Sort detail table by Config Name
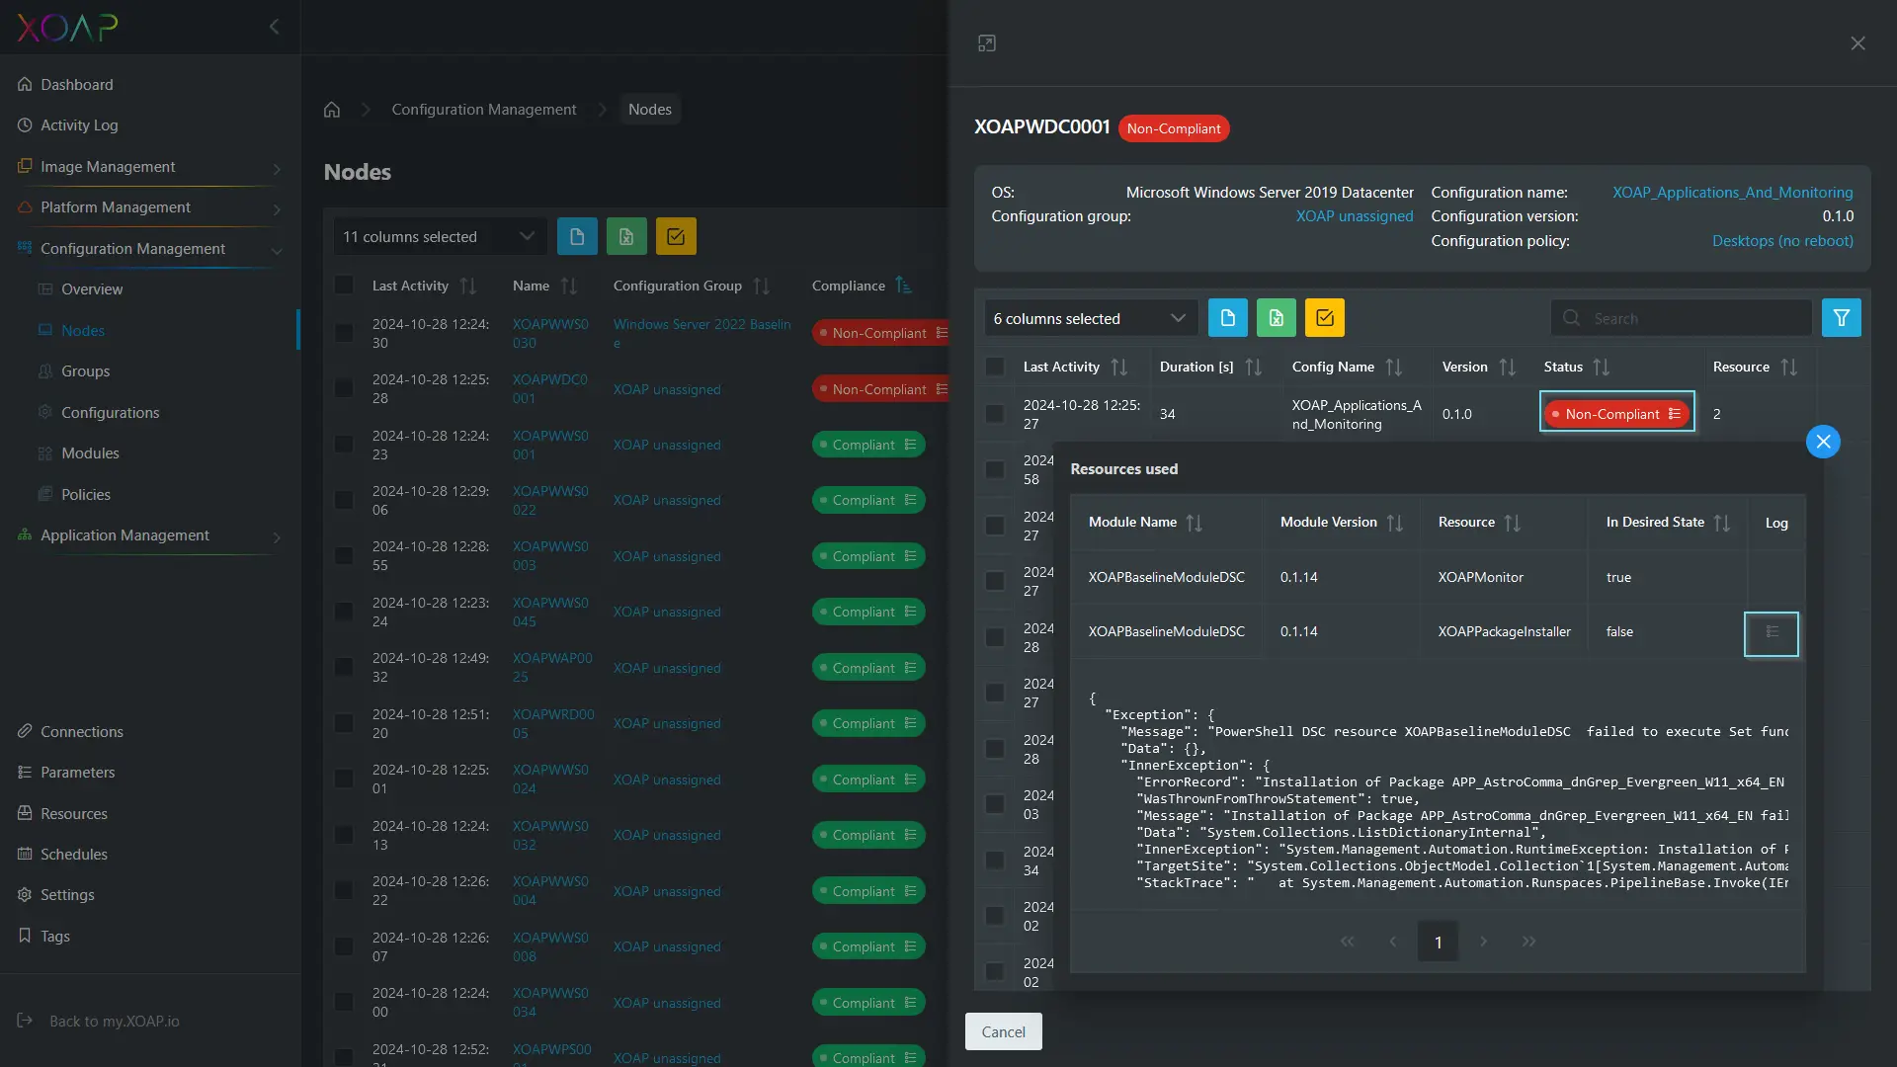 click(x=1393, y=368)
